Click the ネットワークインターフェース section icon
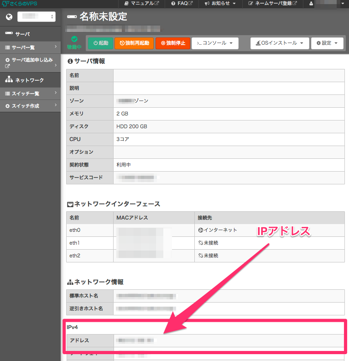This screenshot has height=361, width=349. [x=70, y=204]
